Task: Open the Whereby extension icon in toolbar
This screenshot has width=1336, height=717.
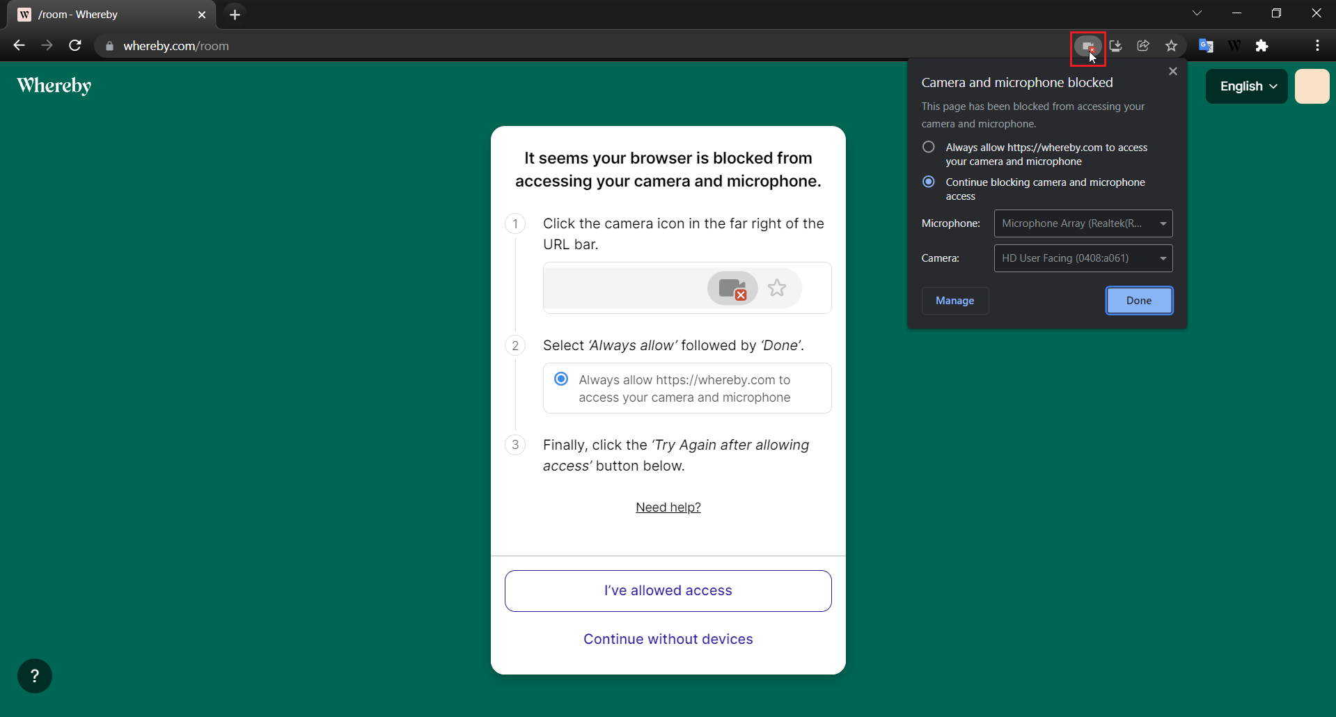Action: coord(1234,46)
